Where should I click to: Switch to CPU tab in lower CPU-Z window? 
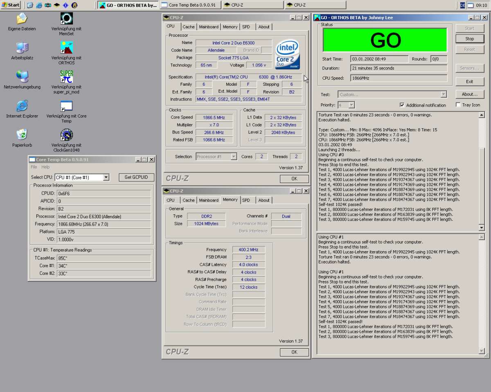point(171,200)
